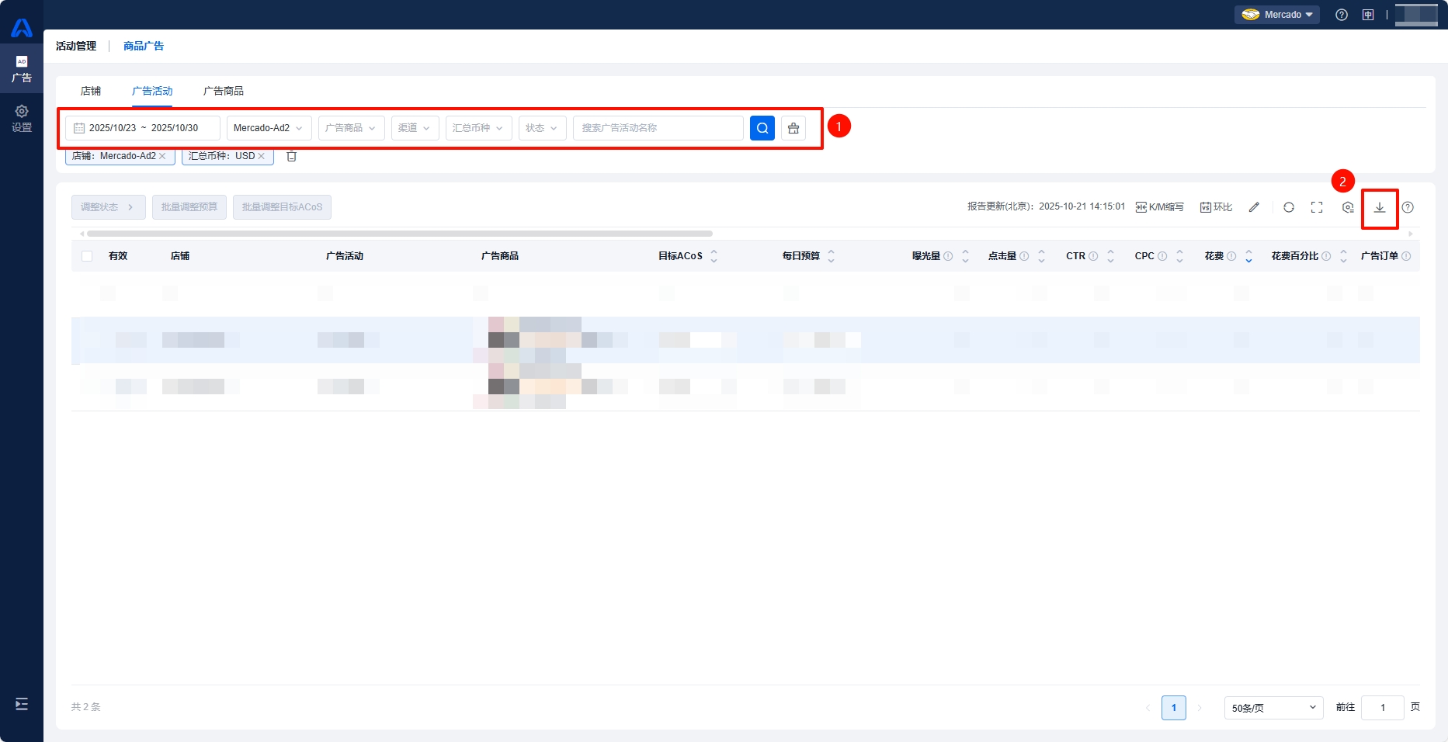Click the blue search magnifier button
The width and height of the screenshot is (1448, 742).
tap(762, 128)
